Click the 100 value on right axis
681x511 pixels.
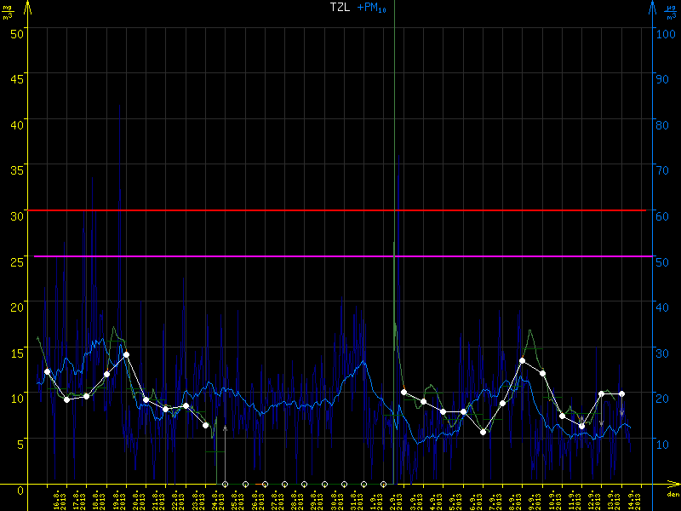[665, 32]
